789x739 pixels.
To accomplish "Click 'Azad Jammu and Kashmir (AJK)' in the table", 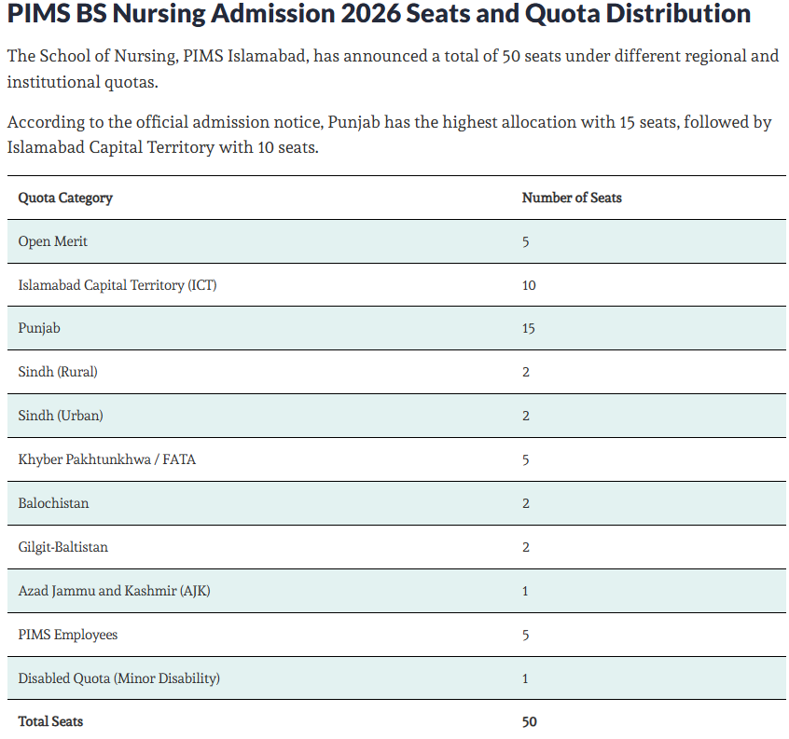I will 114,591.
